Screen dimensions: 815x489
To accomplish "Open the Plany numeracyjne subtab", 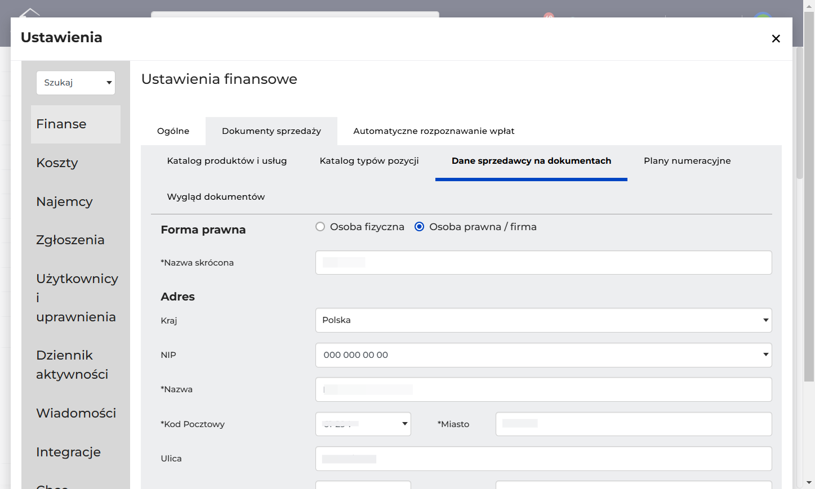I will pyautogui.click(x=687, y=161).
